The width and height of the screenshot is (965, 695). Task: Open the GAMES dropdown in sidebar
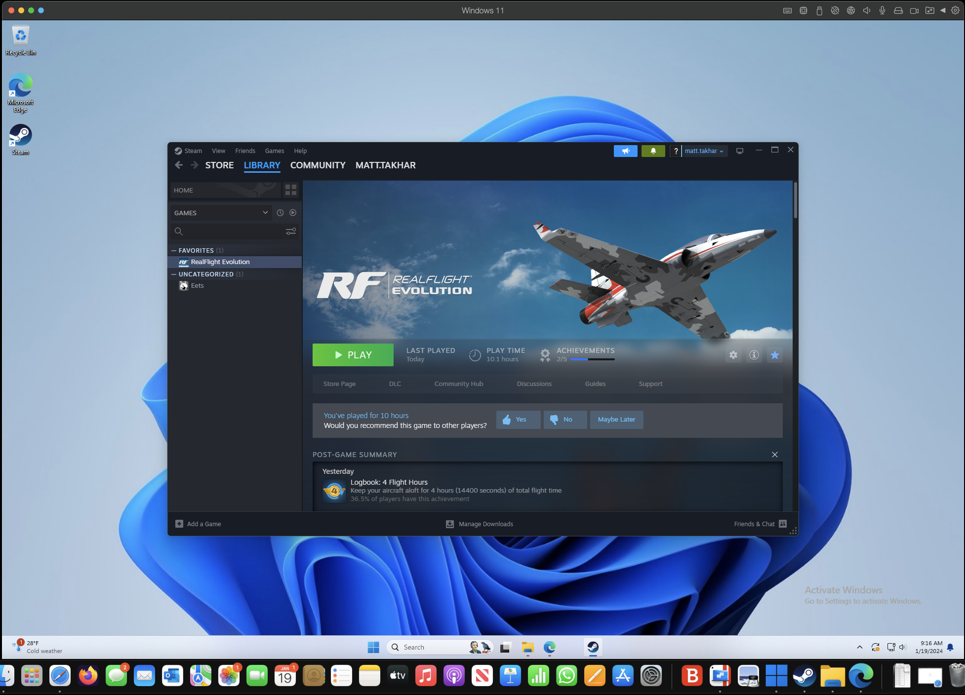(x=221, y=212)
